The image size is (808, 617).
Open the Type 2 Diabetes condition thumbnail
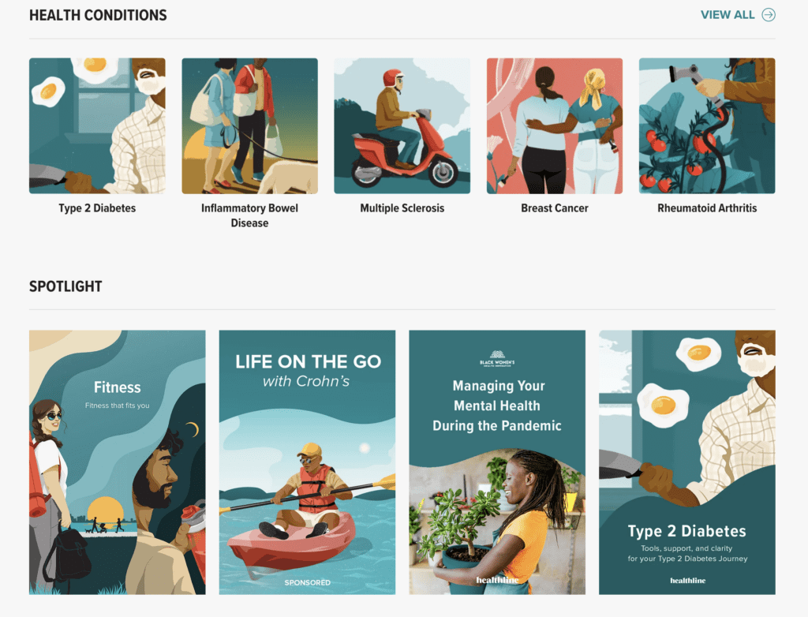point(97,125)
